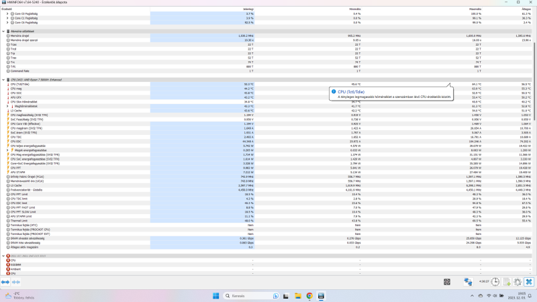Screen dimensions: 537x302
Task: Select the SoC Feszültség (SVI2 TFN) row
Action: pyautogui.click(x=266, y=119)
